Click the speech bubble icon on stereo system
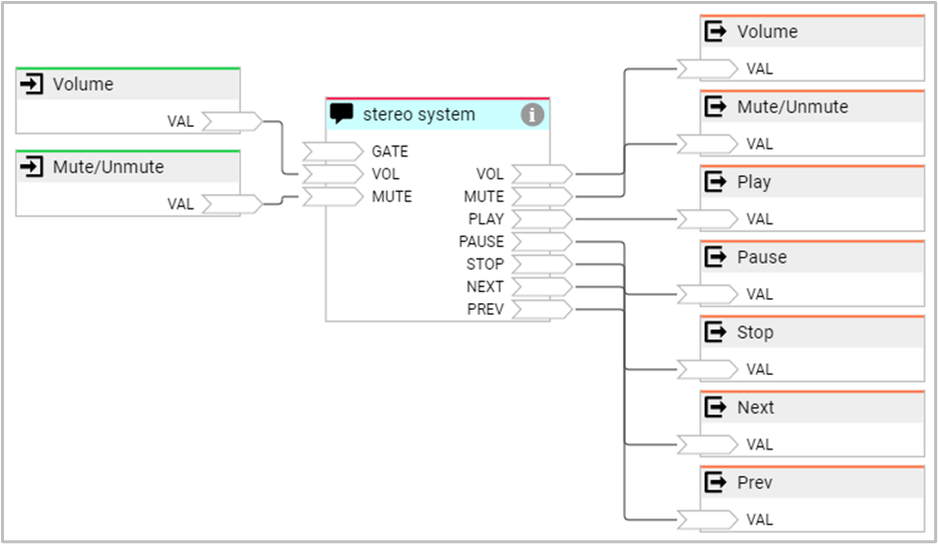Viewport: 938px width, 544px height. 342,114
